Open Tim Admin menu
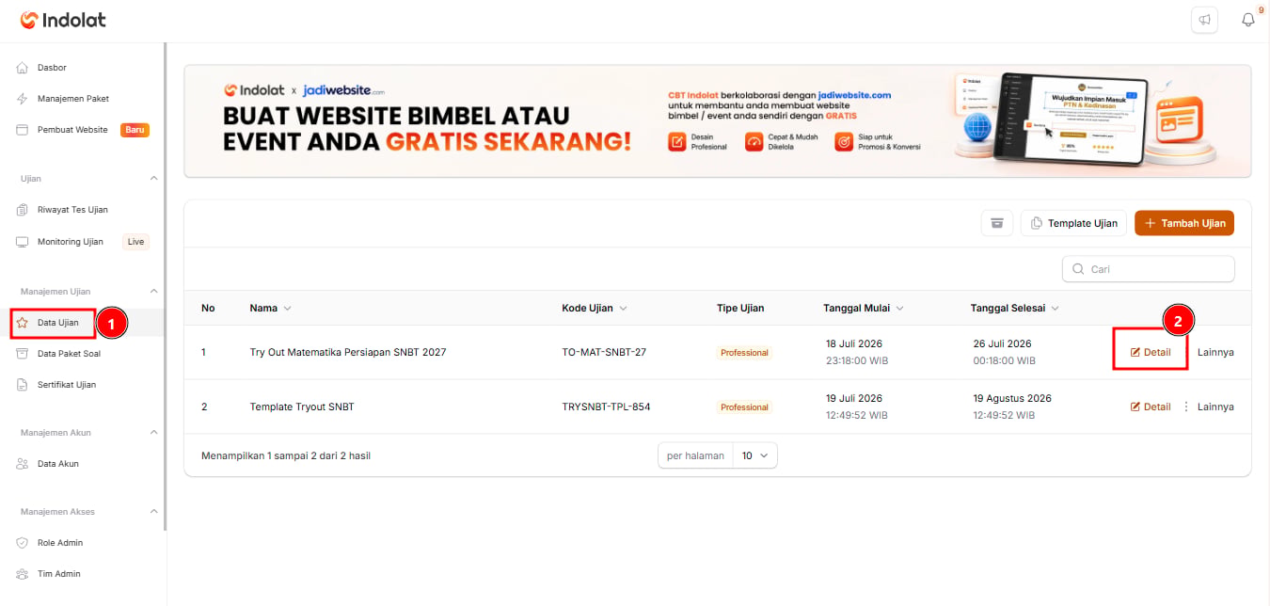 (x=59, y=574)
